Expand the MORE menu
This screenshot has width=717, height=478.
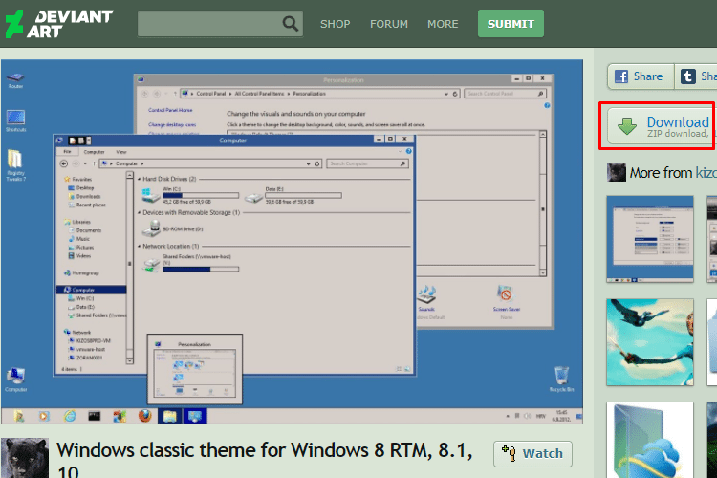tap(443, 24)
